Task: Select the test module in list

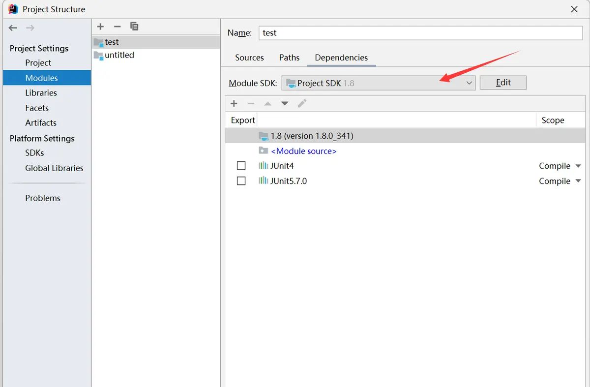Action: pos(156,42)
